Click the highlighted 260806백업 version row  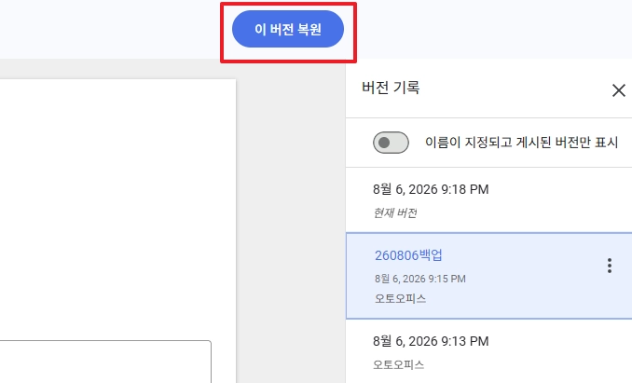[488, 276]
